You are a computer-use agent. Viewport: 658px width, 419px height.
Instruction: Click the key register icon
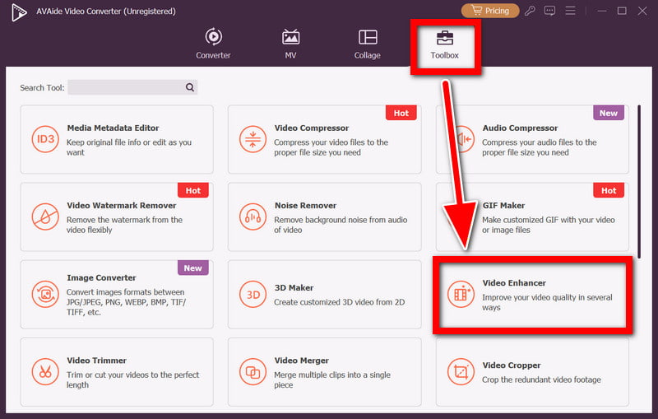coord(530,11)
